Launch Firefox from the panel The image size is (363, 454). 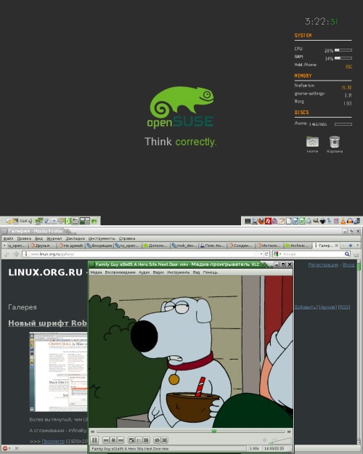click(x=261, y=221)
